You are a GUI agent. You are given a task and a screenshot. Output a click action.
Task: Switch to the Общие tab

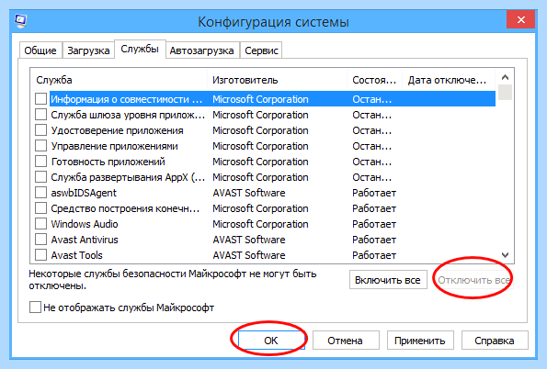[40, 50]
